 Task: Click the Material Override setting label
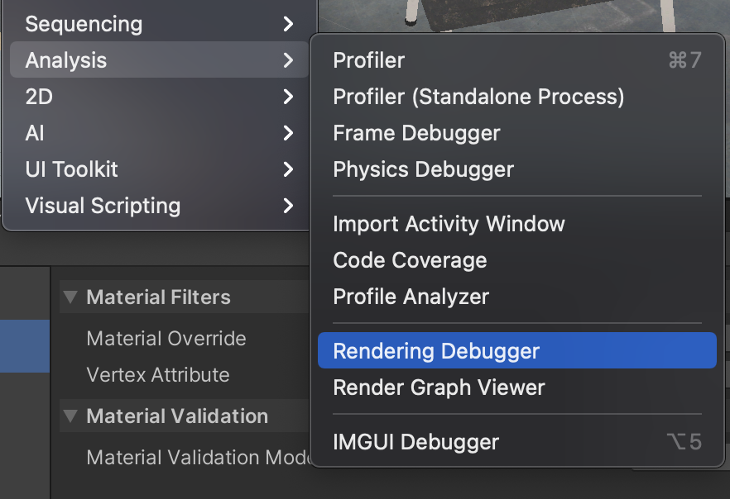click(x=166, y=339)
